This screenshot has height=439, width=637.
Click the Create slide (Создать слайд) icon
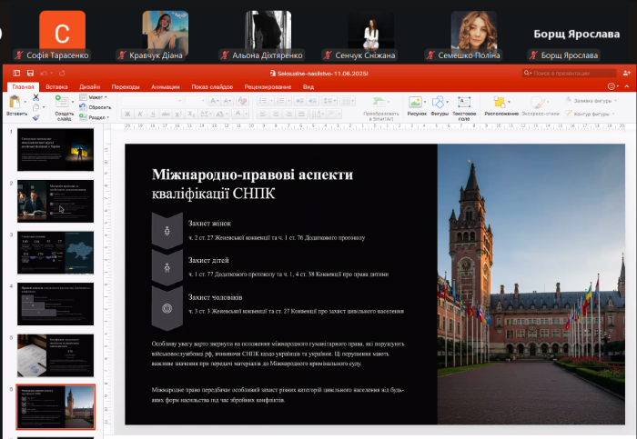[x=63, y=104]
